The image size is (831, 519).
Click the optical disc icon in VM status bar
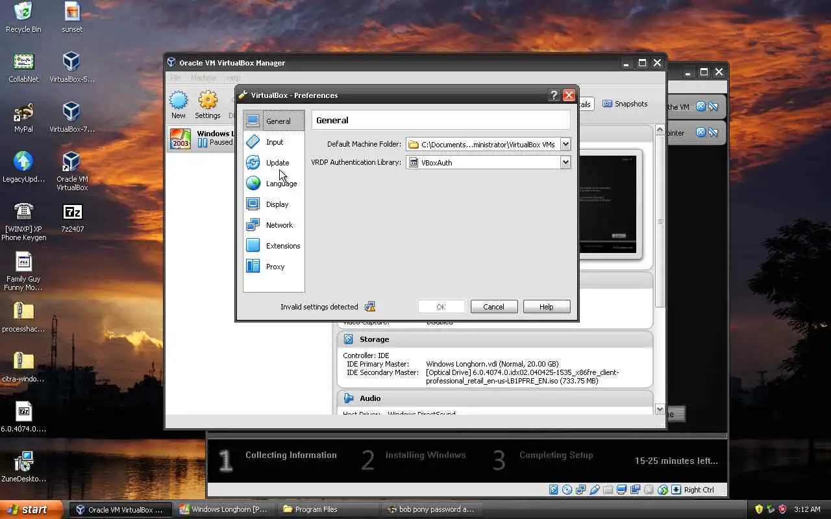pyautogui.click(x=567, y=490)
